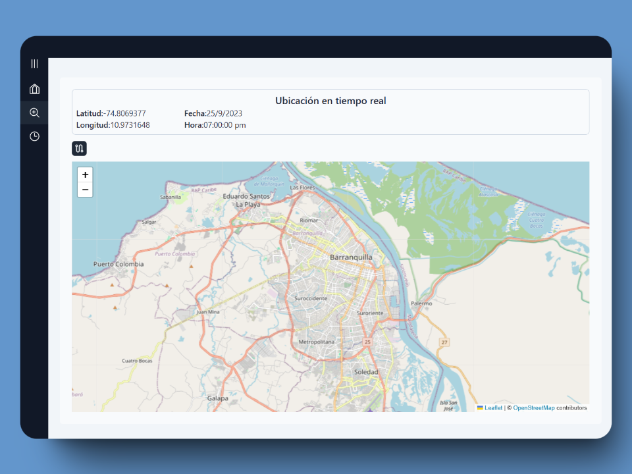Click the Leaflet flag icon
This screenshot has width=632, height=474.
[480, 408]
